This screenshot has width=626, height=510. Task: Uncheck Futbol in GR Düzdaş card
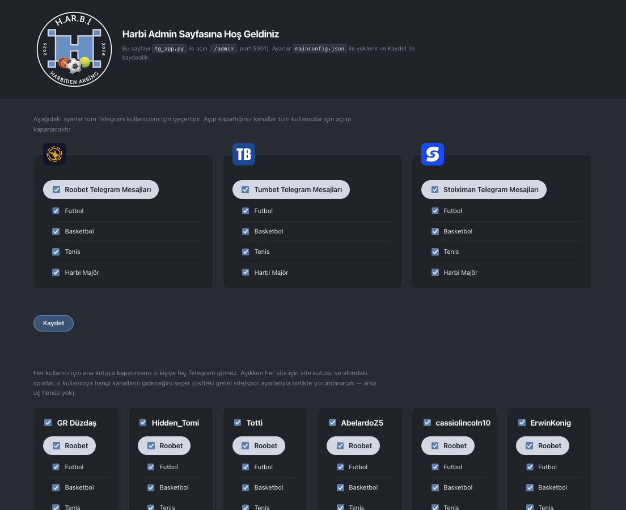coord(56,467)
